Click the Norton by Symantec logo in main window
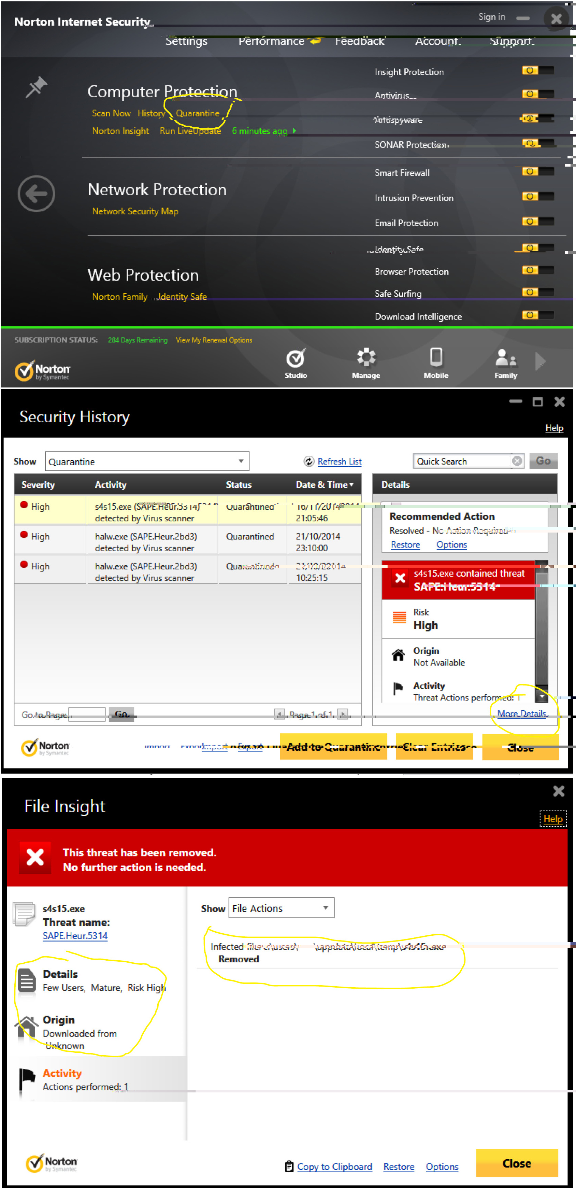Image resolution: width=576 pixels, height=1188 pixels. click(42, 370)
